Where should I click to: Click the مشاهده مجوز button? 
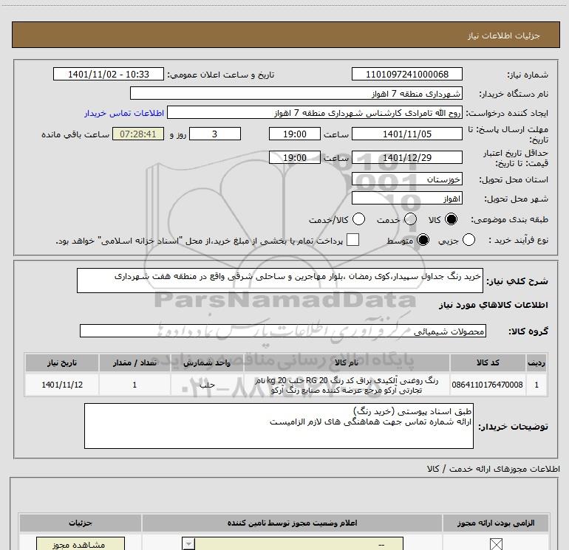click(x=81, y=544)
